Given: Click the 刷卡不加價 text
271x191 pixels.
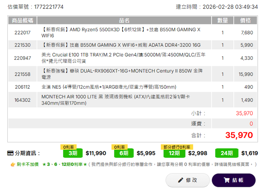Looking at the screenshot, I should [28, 164].
